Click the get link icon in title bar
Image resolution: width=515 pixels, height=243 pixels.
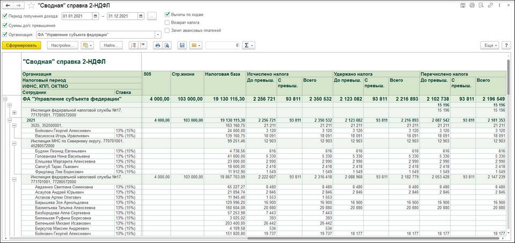(491, 5)
